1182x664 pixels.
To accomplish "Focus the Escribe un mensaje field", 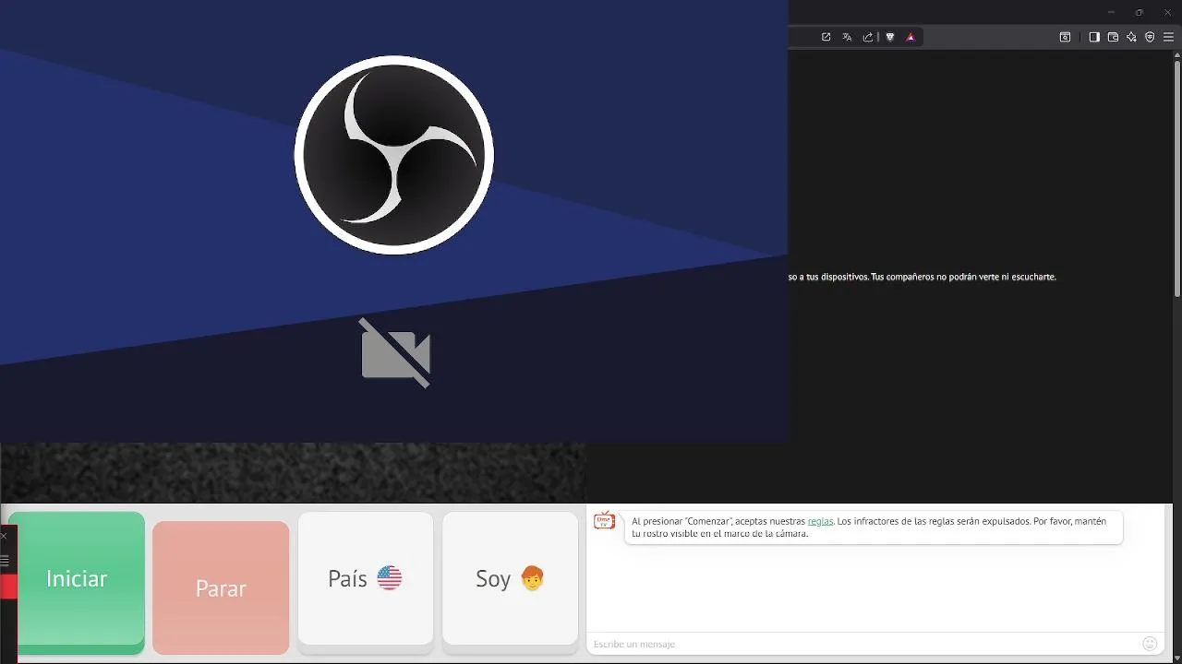I will (863, 644).
